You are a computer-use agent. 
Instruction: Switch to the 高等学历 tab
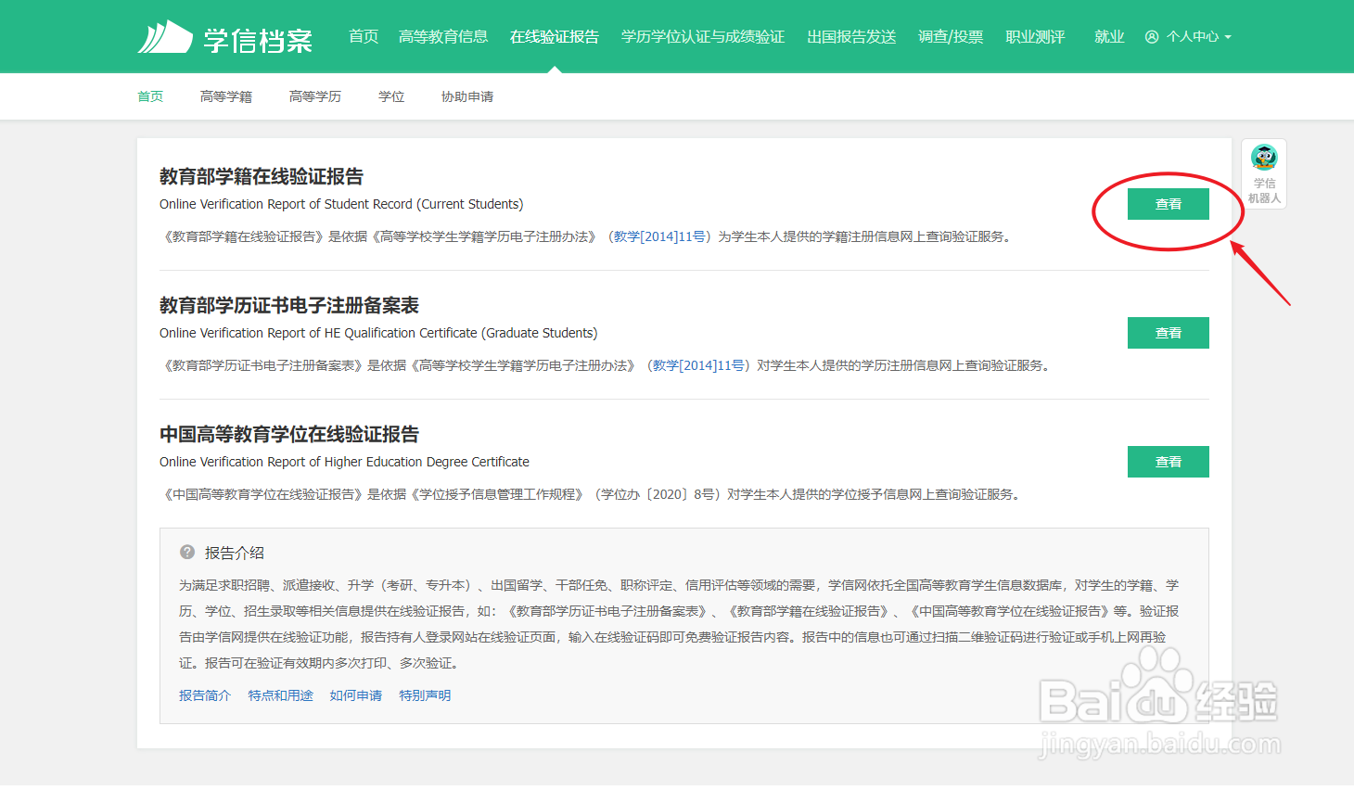click(314, 96)
